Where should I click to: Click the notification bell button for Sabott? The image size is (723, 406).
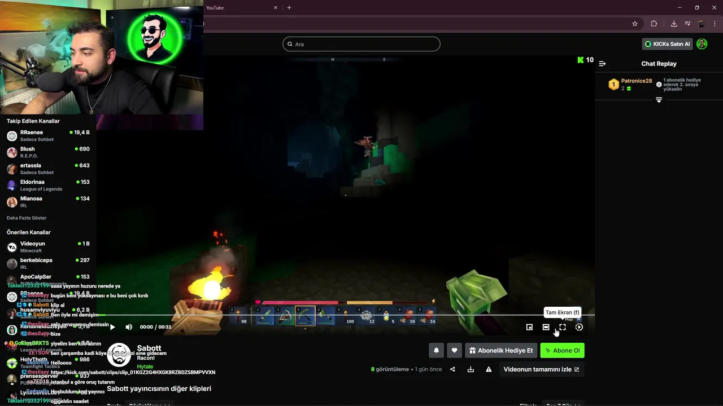(436, 350)
